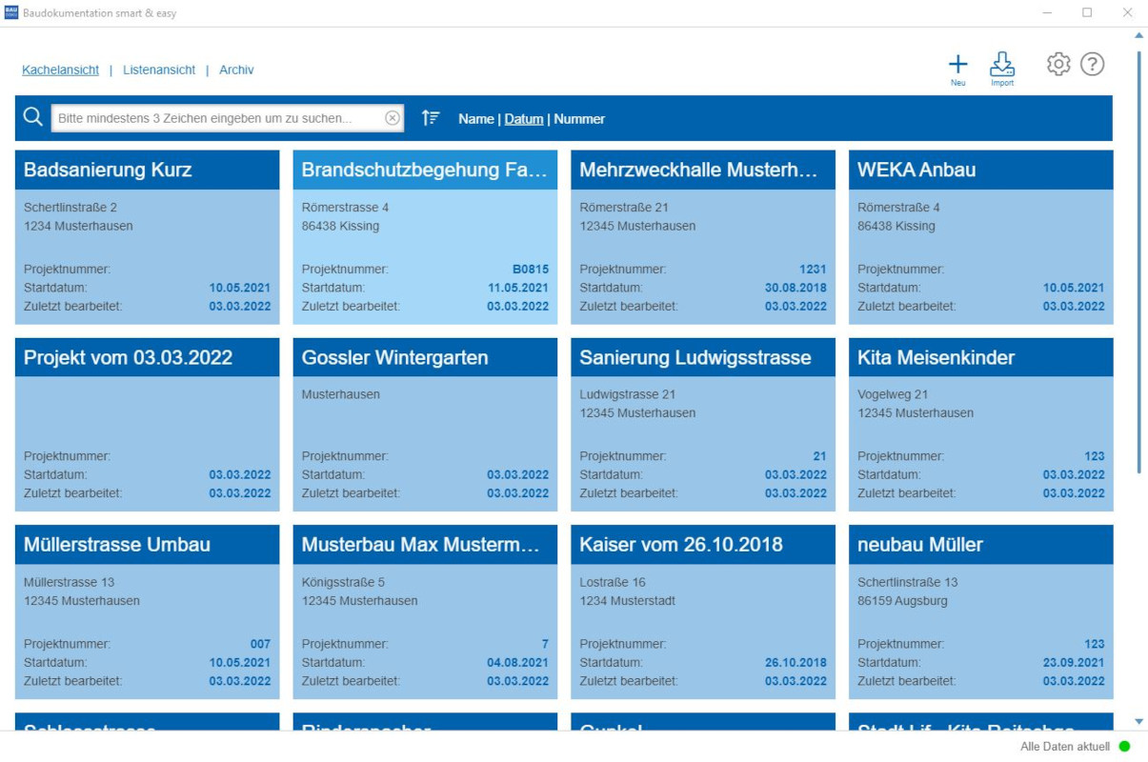1148x762 pixels.
Task: Open the Kaiser vom 26.10.2018 tile
Action: (x=703, y=612)
